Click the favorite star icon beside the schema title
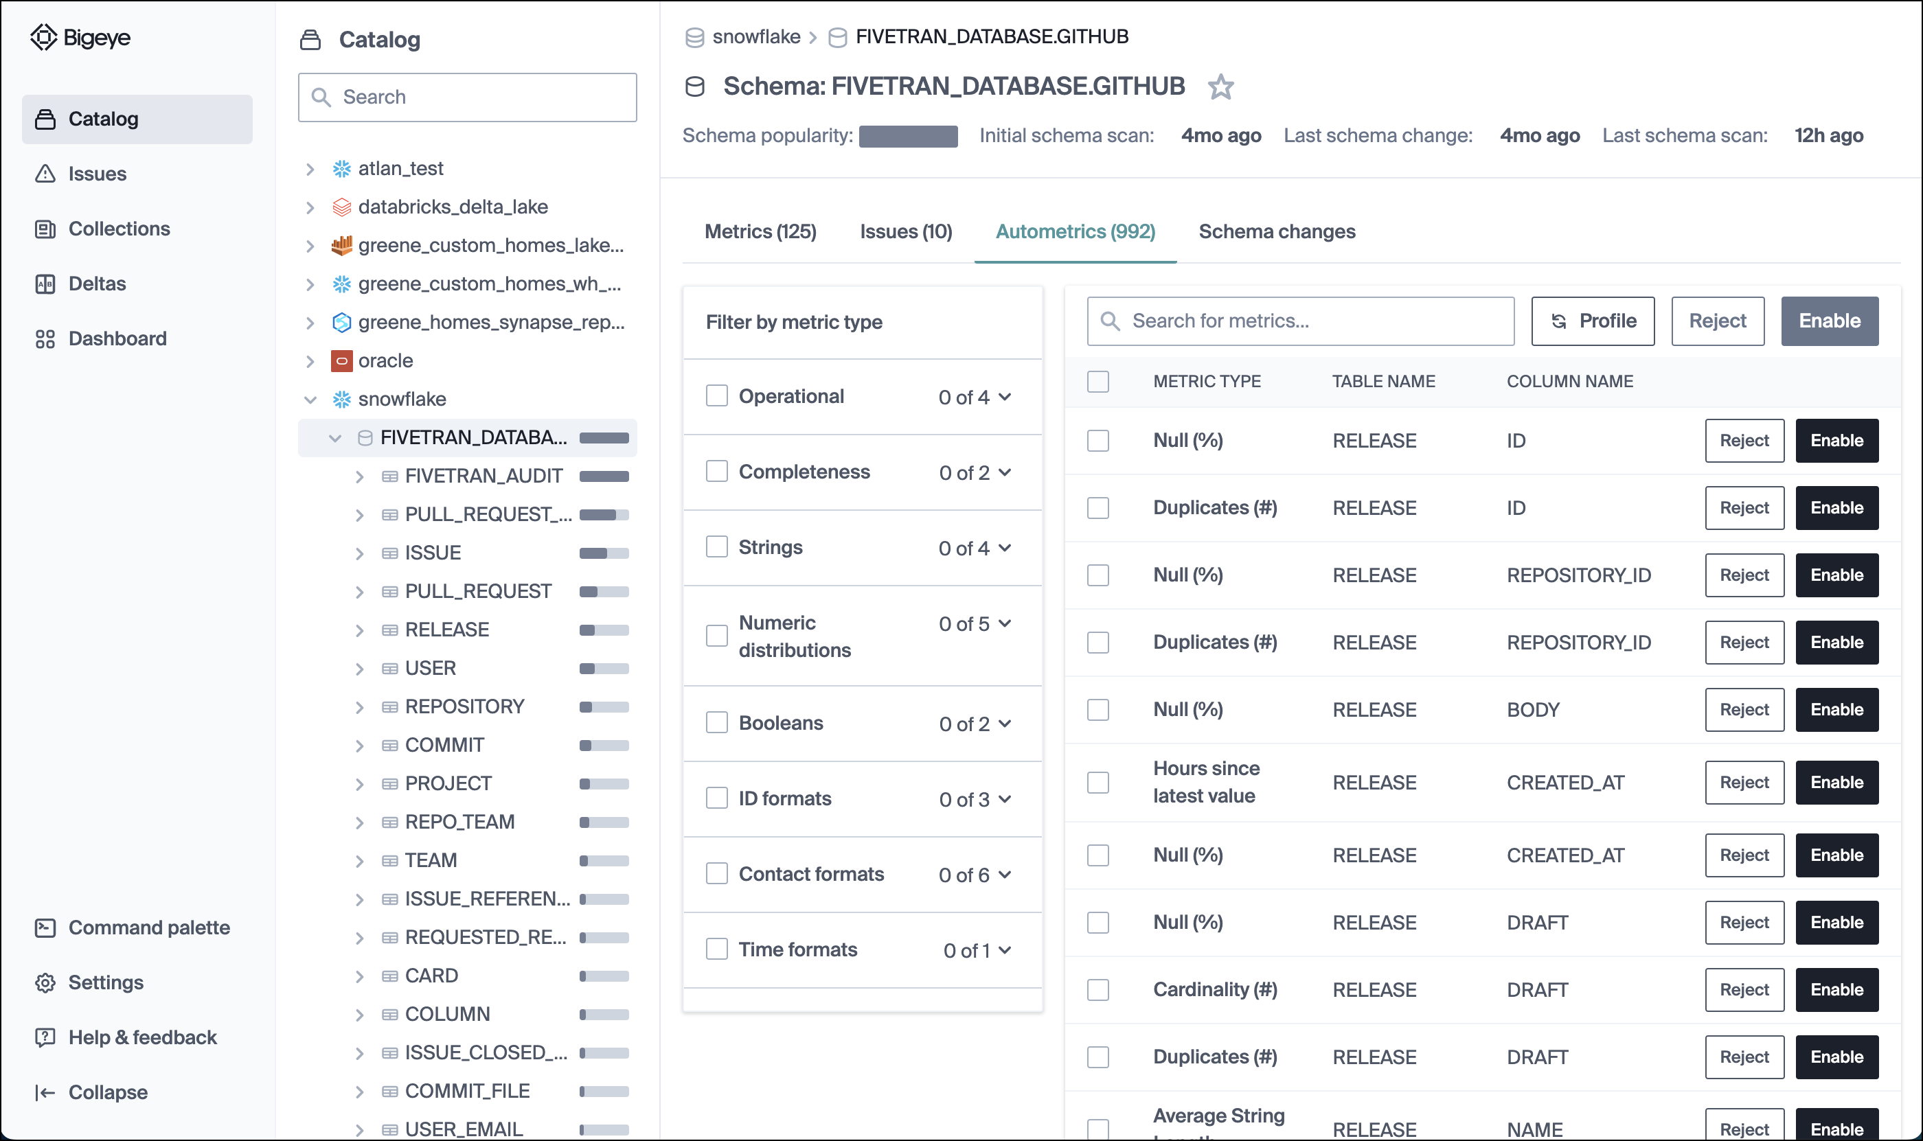This screenshot has width=1923, height=1141. pos(1220,87)
